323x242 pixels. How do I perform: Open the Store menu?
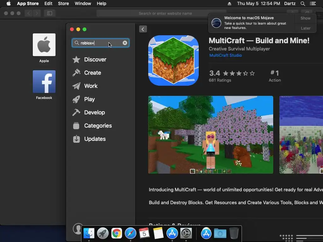(63, 3)
